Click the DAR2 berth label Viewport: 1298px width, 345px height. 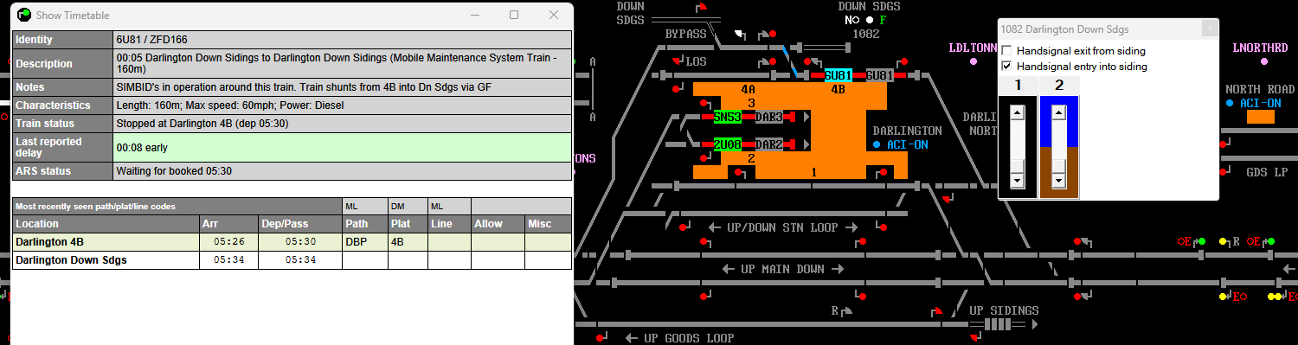pos(769,145)
